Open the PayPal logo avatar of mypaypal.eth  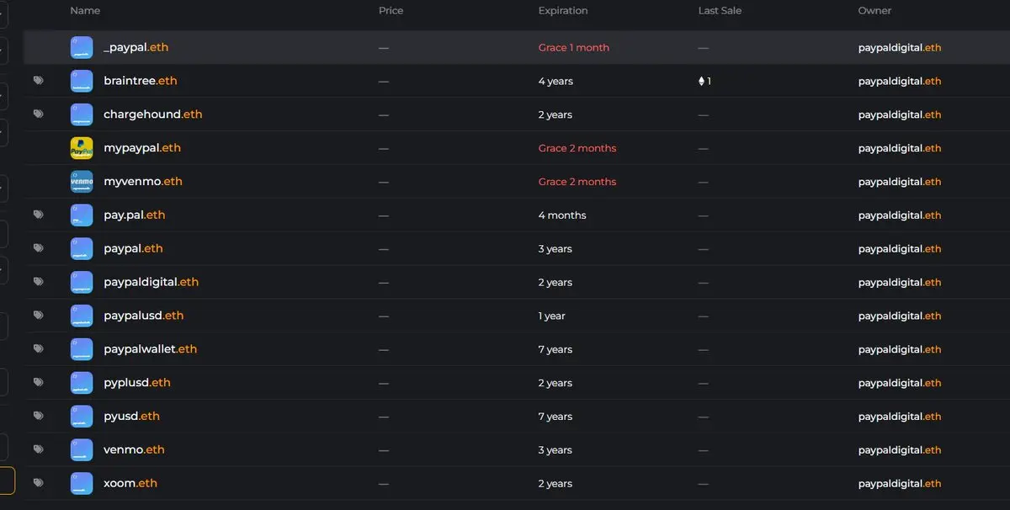[x=82, y=148]
